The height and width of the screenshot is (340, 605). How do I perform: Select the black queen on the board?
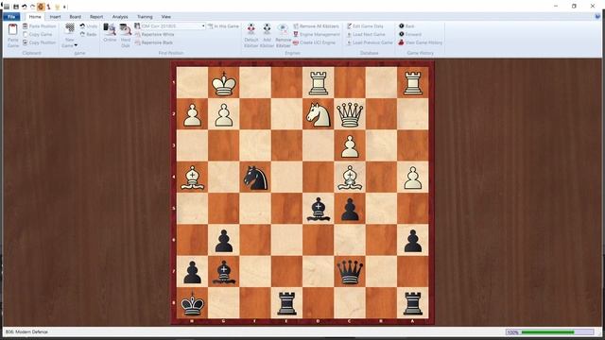tap(350, 272)
